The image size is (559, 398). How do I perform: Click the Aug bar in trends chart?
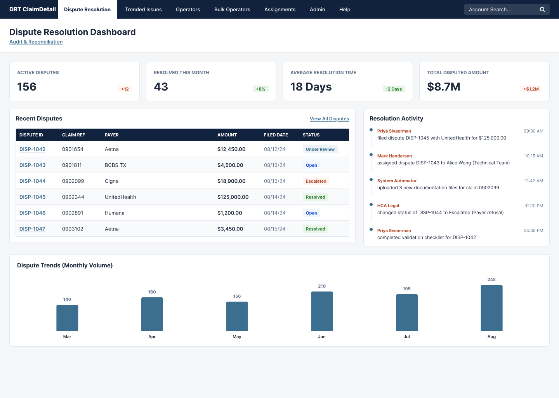(x=491, y=308)
